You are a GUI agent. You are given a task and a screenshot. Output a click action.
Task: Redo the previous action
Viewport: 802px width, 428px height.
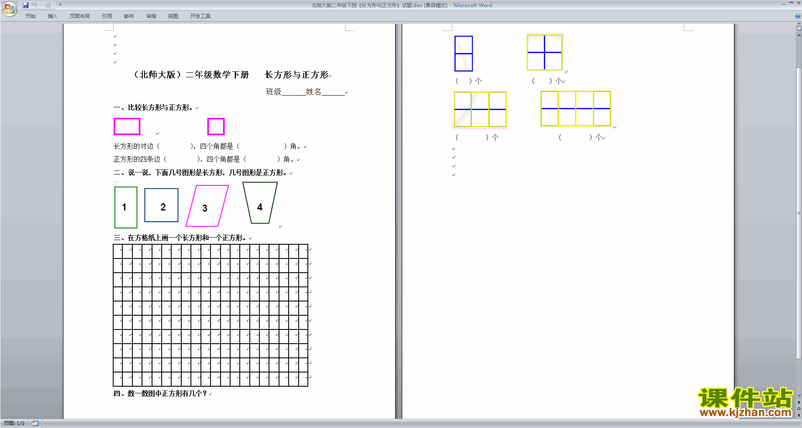pos(48,5)
